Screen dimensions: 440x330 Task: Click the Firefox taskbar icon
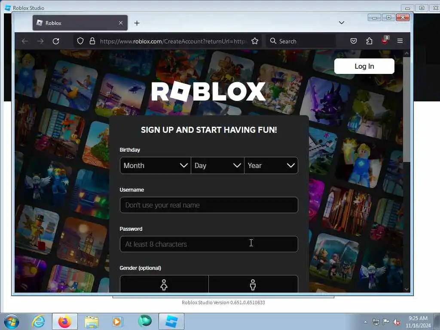[65, 321]
